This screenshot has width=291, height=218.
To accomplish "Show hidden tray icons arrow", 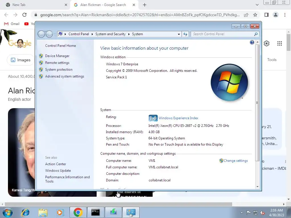I will [242, 213].
